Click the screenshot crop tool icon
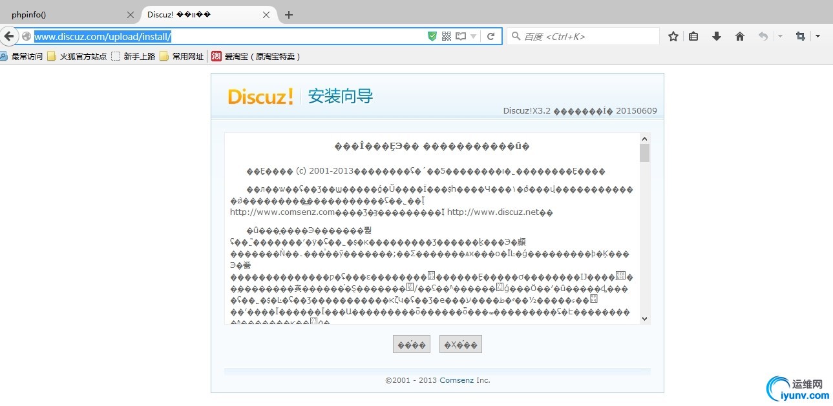The image size is (833, 406). click(801, 36)
